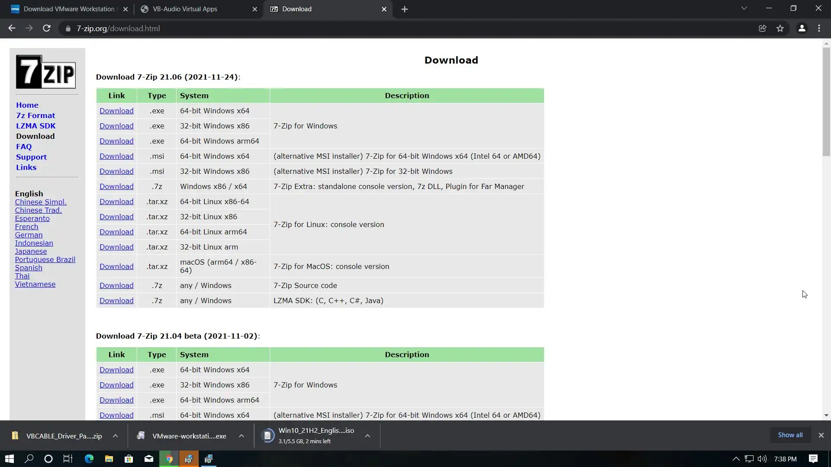The image size is (831, 467).
Task: Click the share page icon
Action: (763, 29)
